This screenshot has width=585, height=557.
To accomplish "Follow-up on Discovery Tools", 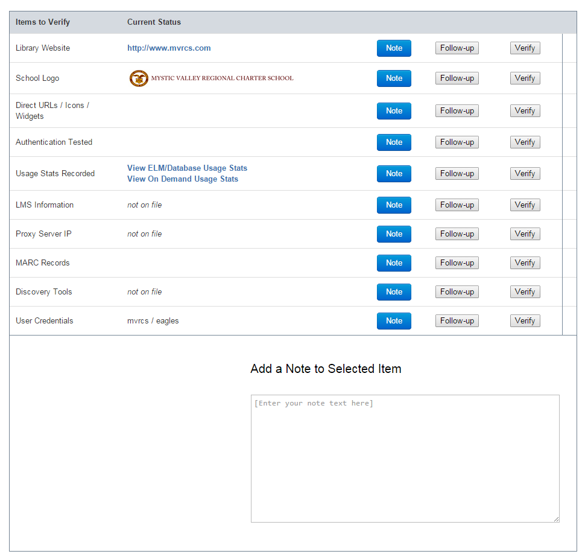I will coord(457,292).
